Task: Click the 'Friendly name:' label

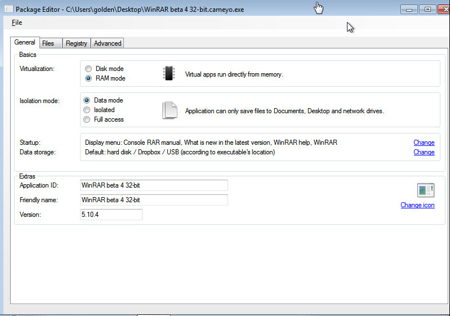Action: pos(39,200)
